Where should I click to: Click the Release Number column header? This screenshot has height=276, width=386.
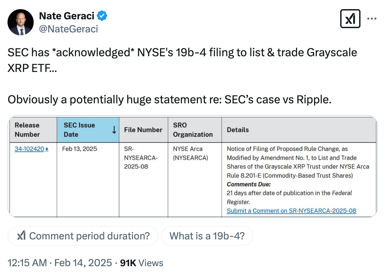coord(27,130)
